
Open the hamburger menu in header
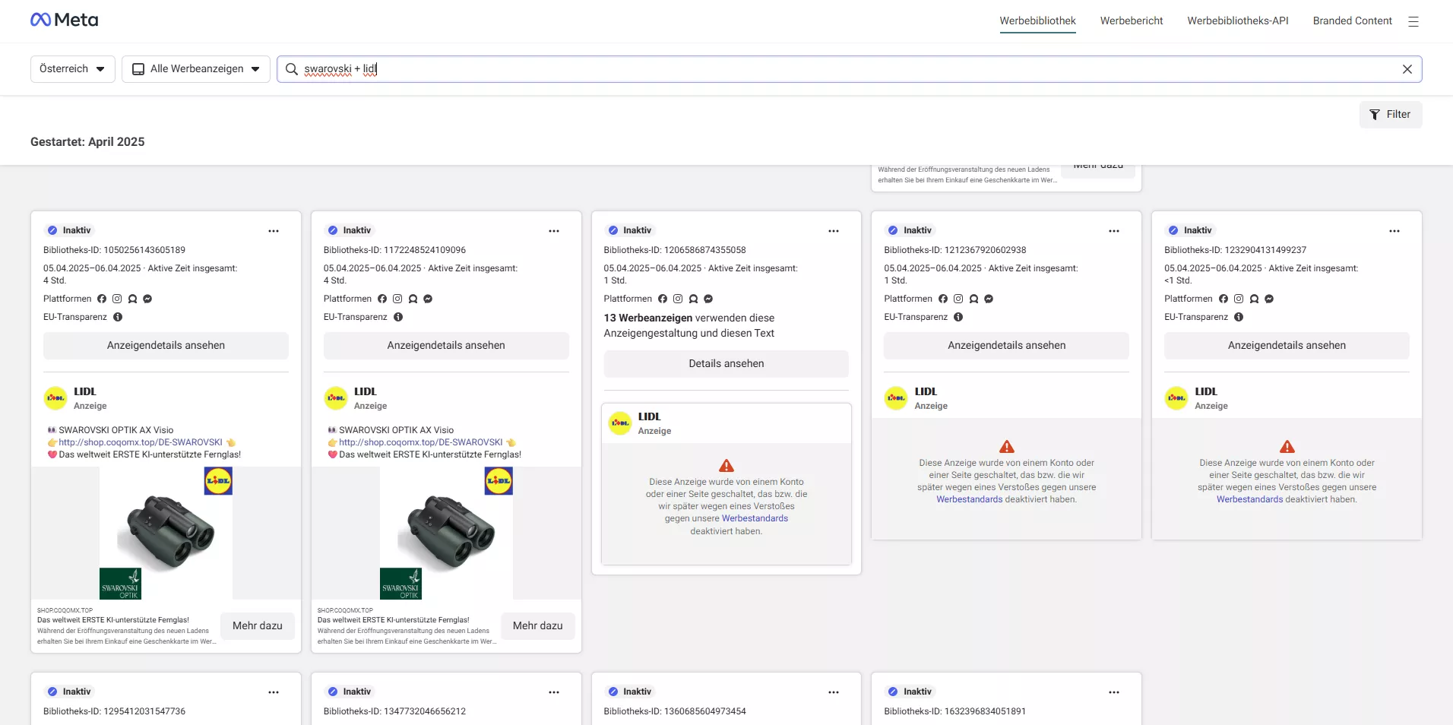pyautogui.click(x=1413, y=21)
